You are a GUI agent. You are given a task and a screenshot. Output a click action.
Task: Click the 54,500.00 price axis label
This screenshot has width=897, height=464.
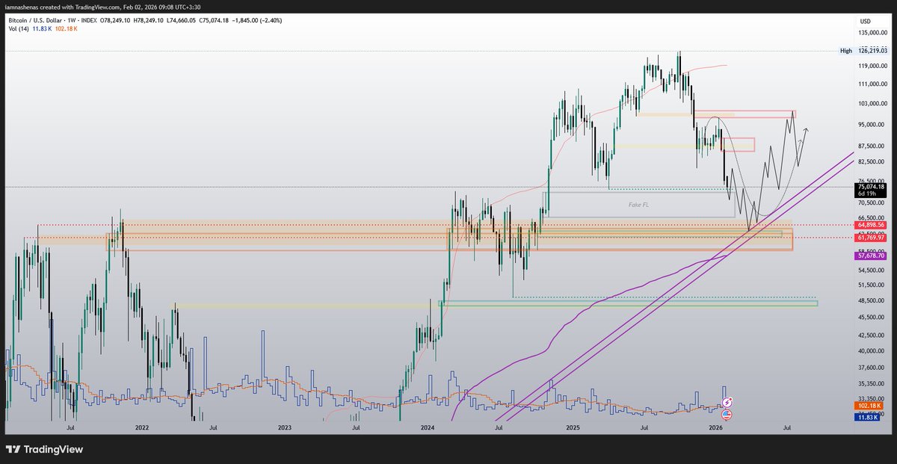tap(873, 270)
